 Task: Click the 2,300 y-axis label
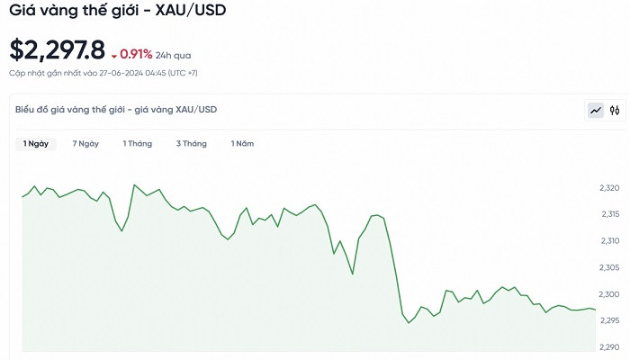(608, 295)
